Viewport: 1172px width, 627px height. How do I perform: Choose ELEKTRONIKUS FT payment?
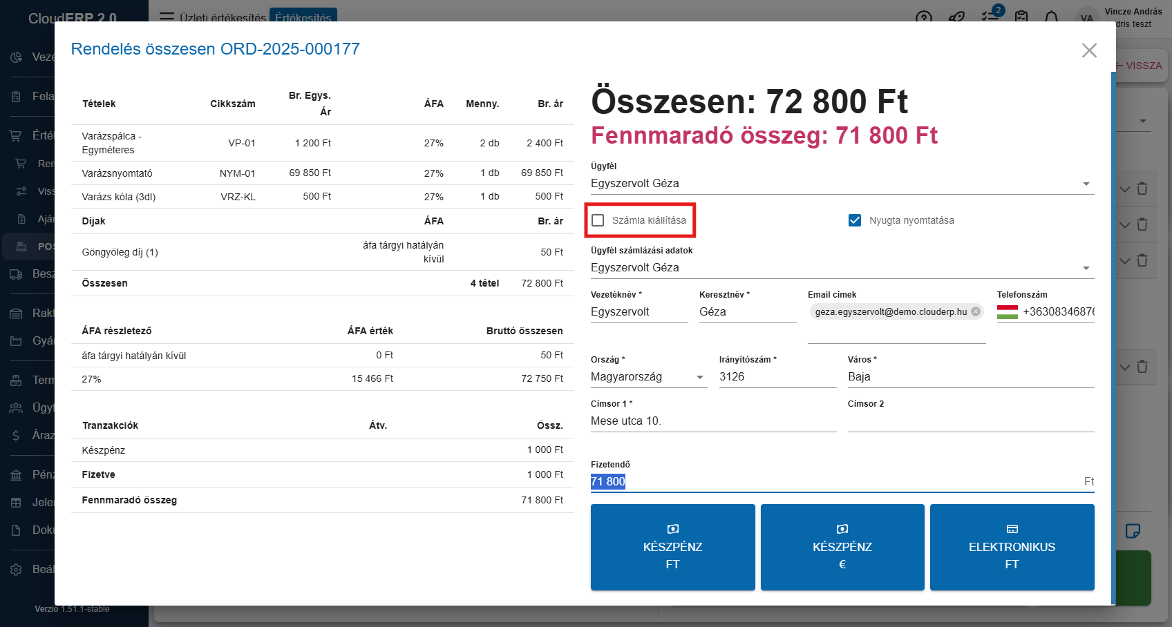pyautogui.click(x=1012, y=547)
